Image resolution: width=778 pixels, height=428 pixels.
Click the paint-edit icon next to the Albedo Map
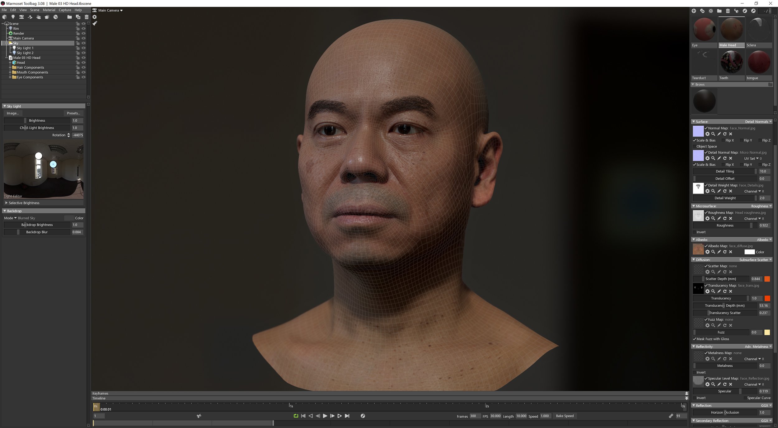(719, 252)
